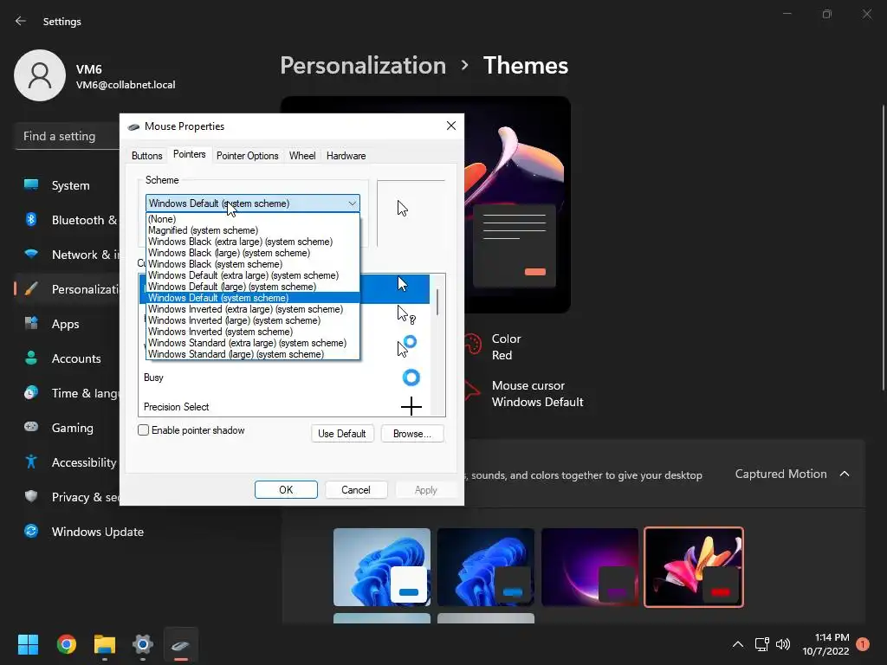
Task: Open Mouse cursor Windows Default setting
Action: pos(523,394)
